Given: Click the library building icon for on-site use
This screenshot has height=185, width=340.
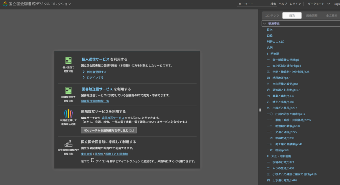Looking at the screenshot, I should click(x=68, y=143).
